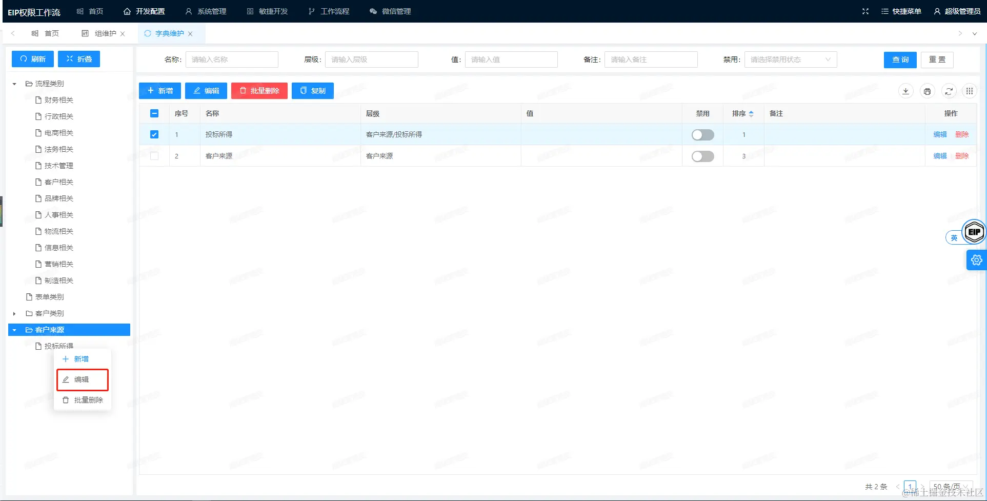This screenshot has width=987, height=501.
Task: Select 技术管理 in the tree
Action: pyautogui.click(x=58, y=166)
